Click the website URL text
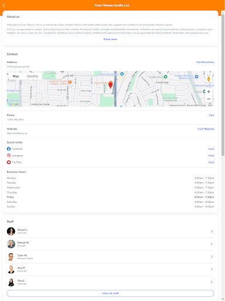This screenshot has width=225, height=301. [17, 133]
